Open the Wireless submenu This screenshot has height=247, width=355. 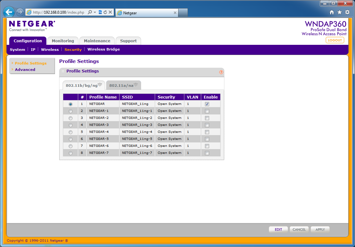click(50, 50)
